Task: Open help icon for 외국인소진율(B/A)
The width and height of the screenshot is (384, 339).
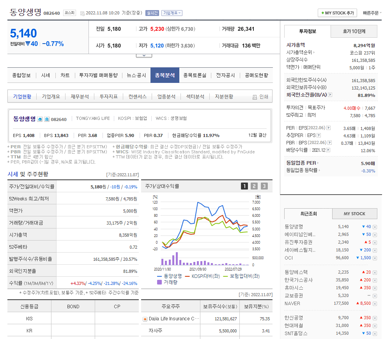Action: (x=330, y=95)
